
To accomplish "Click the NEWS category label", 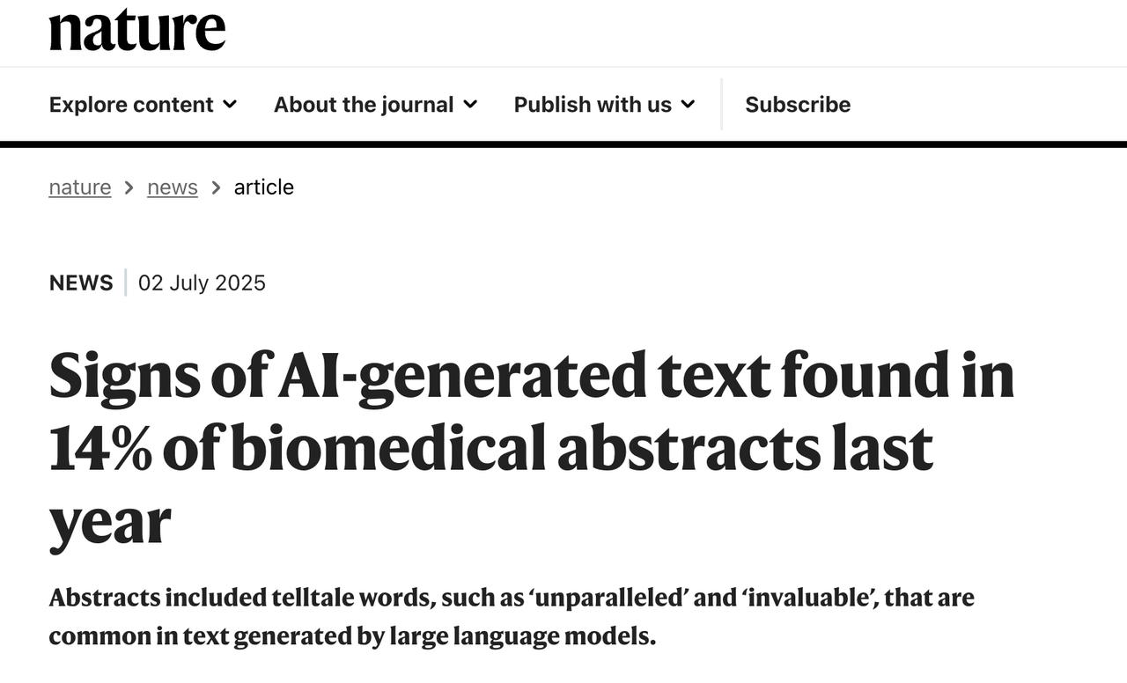I will pos(81,283).
